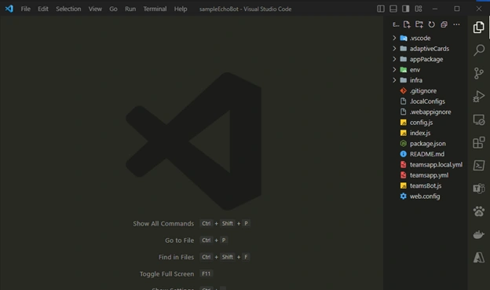
Task: Open the Edit menu
Action: click(43, 9)
